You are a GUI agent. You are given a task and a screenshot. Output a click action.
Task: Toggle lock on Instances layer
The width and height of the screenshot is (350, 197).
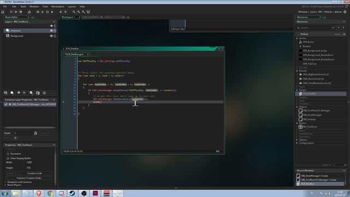55,31
